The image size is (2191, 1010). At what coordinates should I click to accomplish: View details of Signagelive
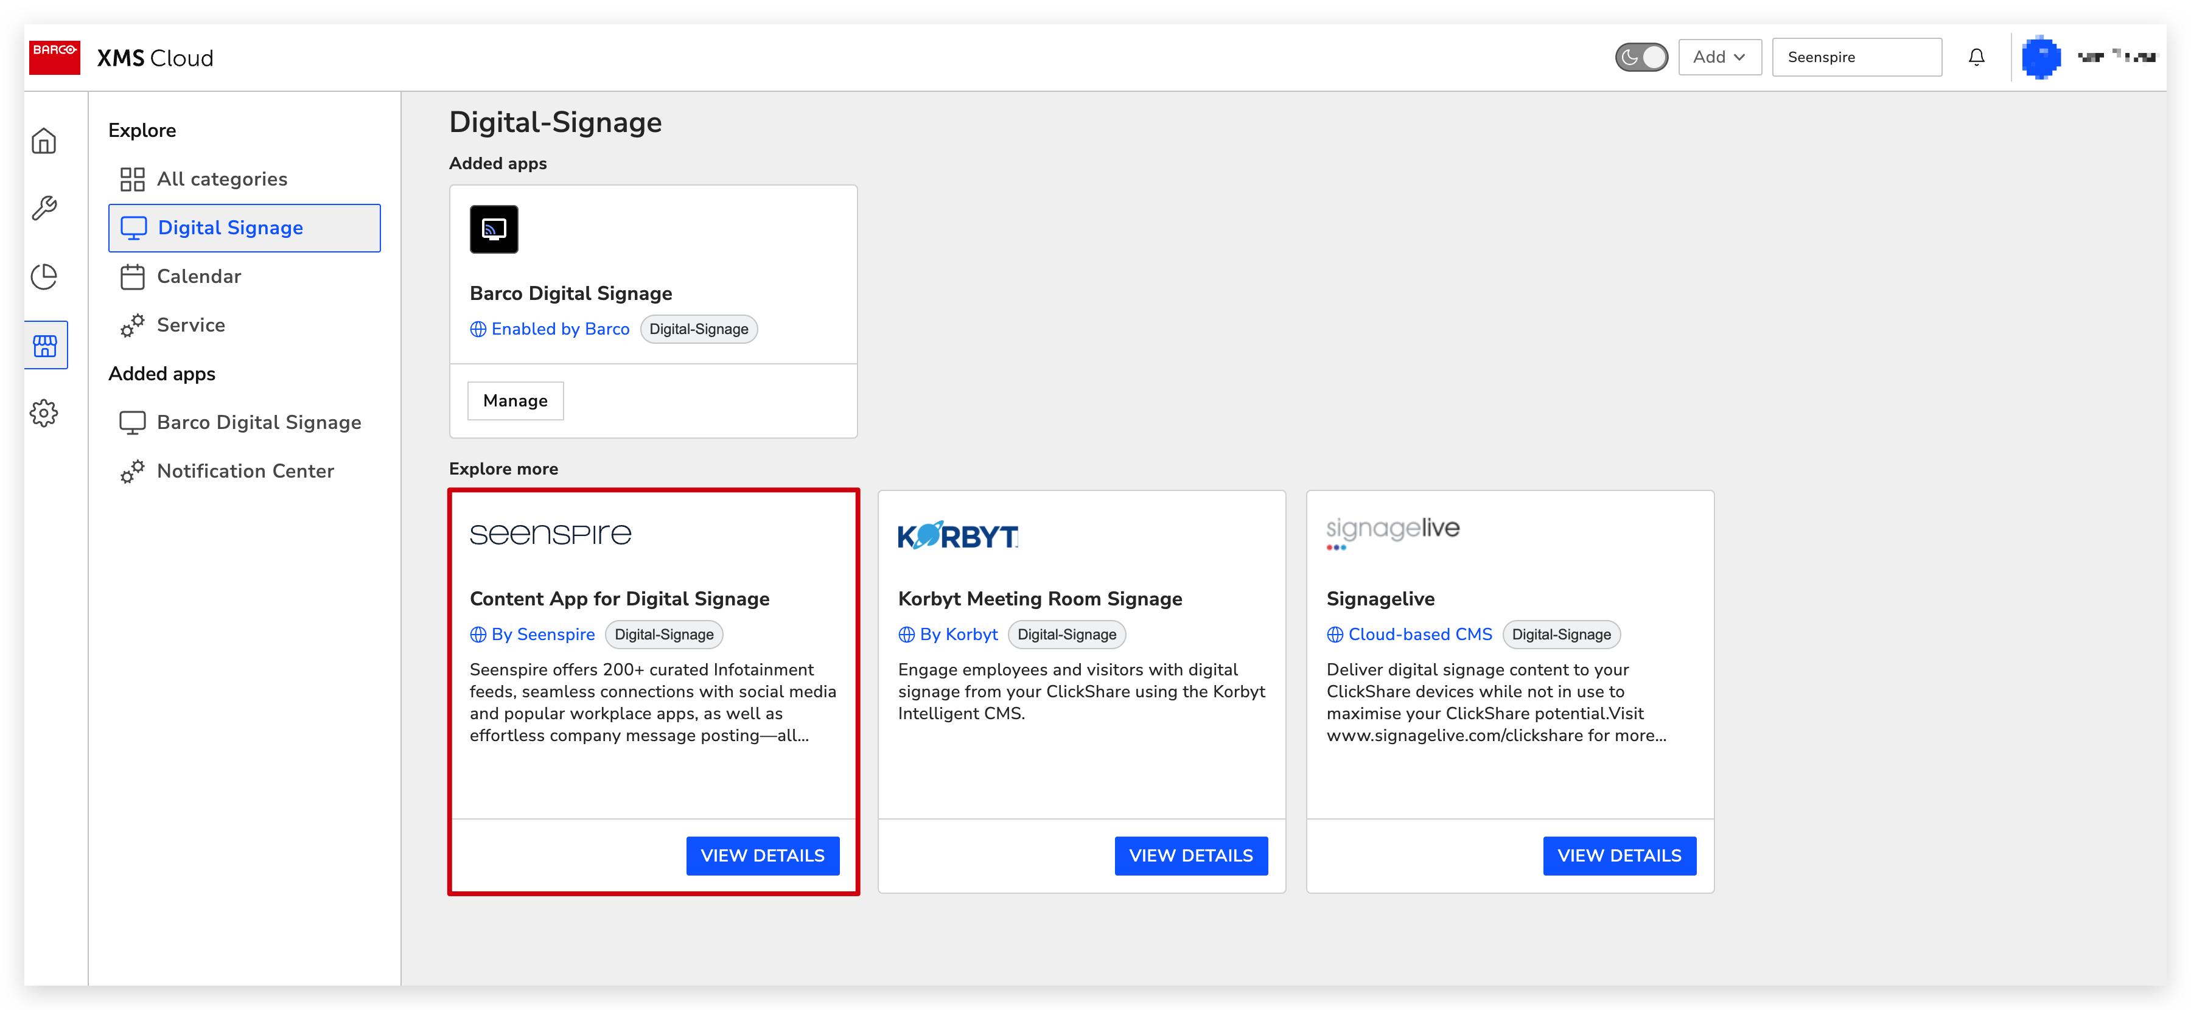coord(1620,855)
